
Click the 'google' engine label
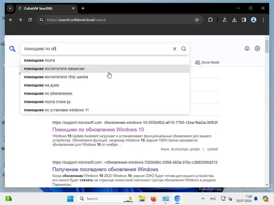pos(195,149)
